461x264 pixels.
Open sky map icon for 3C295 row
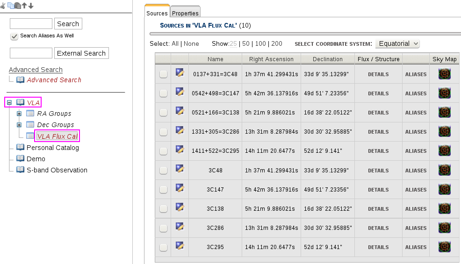pos(444,247)
